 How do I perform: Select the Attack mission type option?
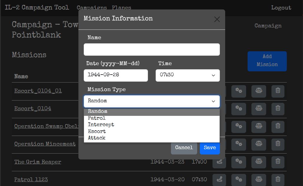(x=96, y=138)
